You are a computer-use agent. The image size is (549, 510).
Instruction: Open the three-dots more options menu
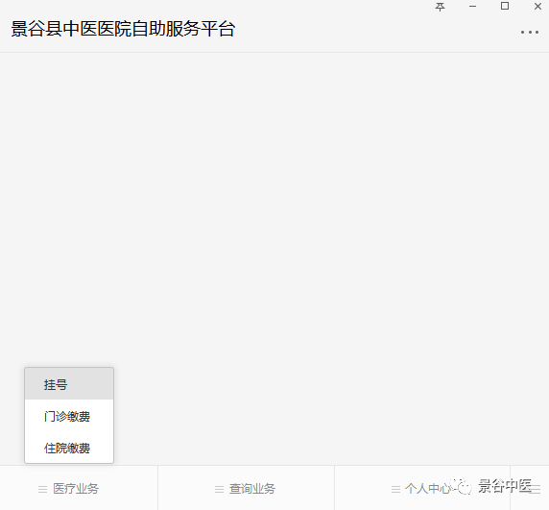click(530, 33)
